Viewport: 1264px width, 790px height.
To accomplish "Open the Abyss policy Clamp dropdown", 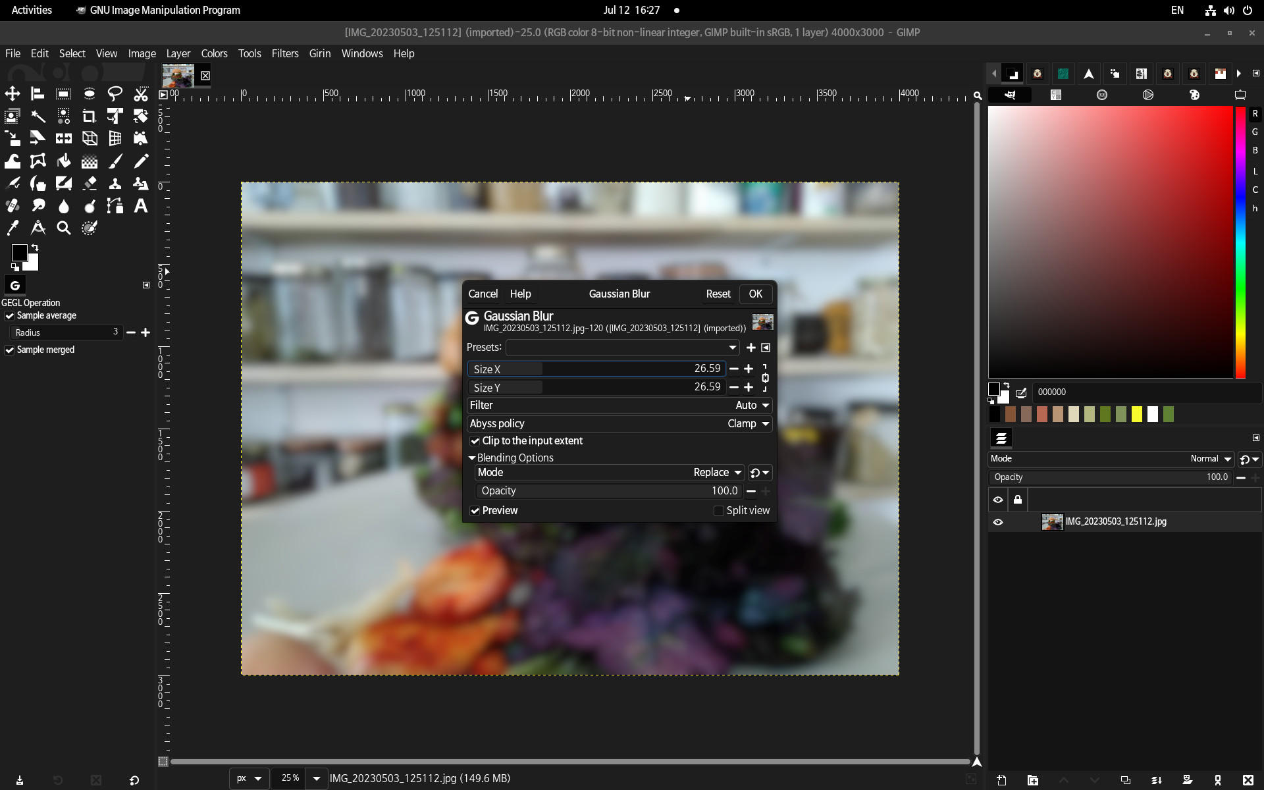I will tap(749, 424).
